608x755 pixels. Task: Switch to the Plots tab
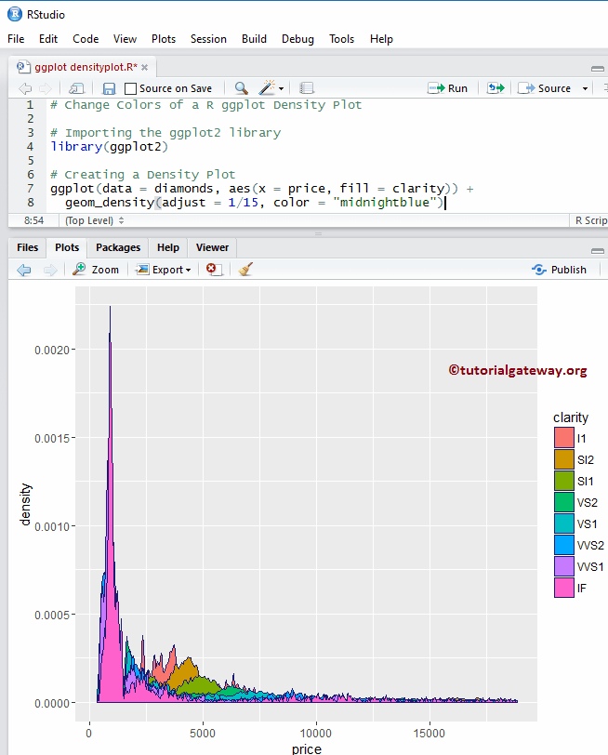[x=67, y=247]
